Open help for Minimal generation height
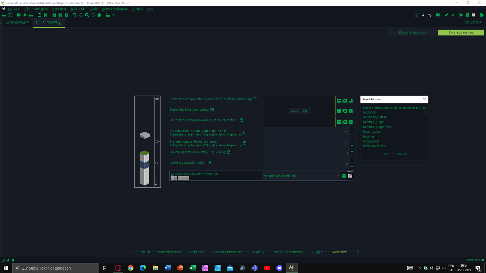Image resolution: width=486 pixels, height=273 pixels. coord(229,152)
